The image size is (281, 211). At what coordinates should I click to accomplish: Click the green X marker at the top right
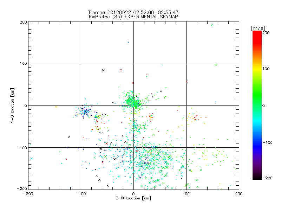(x=212, y=25)
